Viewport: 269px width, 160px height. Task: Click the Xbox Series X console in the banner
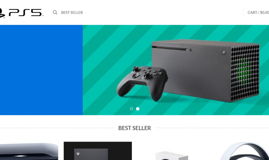(x=206, y=70)
